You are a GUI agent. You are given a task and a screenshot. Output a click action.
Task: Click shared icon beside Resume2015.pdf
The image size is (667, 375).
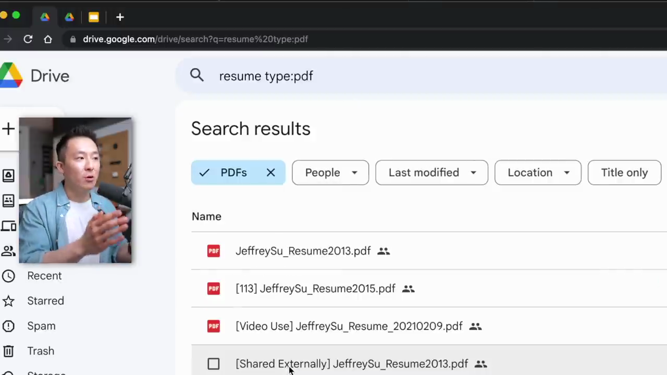408,289
